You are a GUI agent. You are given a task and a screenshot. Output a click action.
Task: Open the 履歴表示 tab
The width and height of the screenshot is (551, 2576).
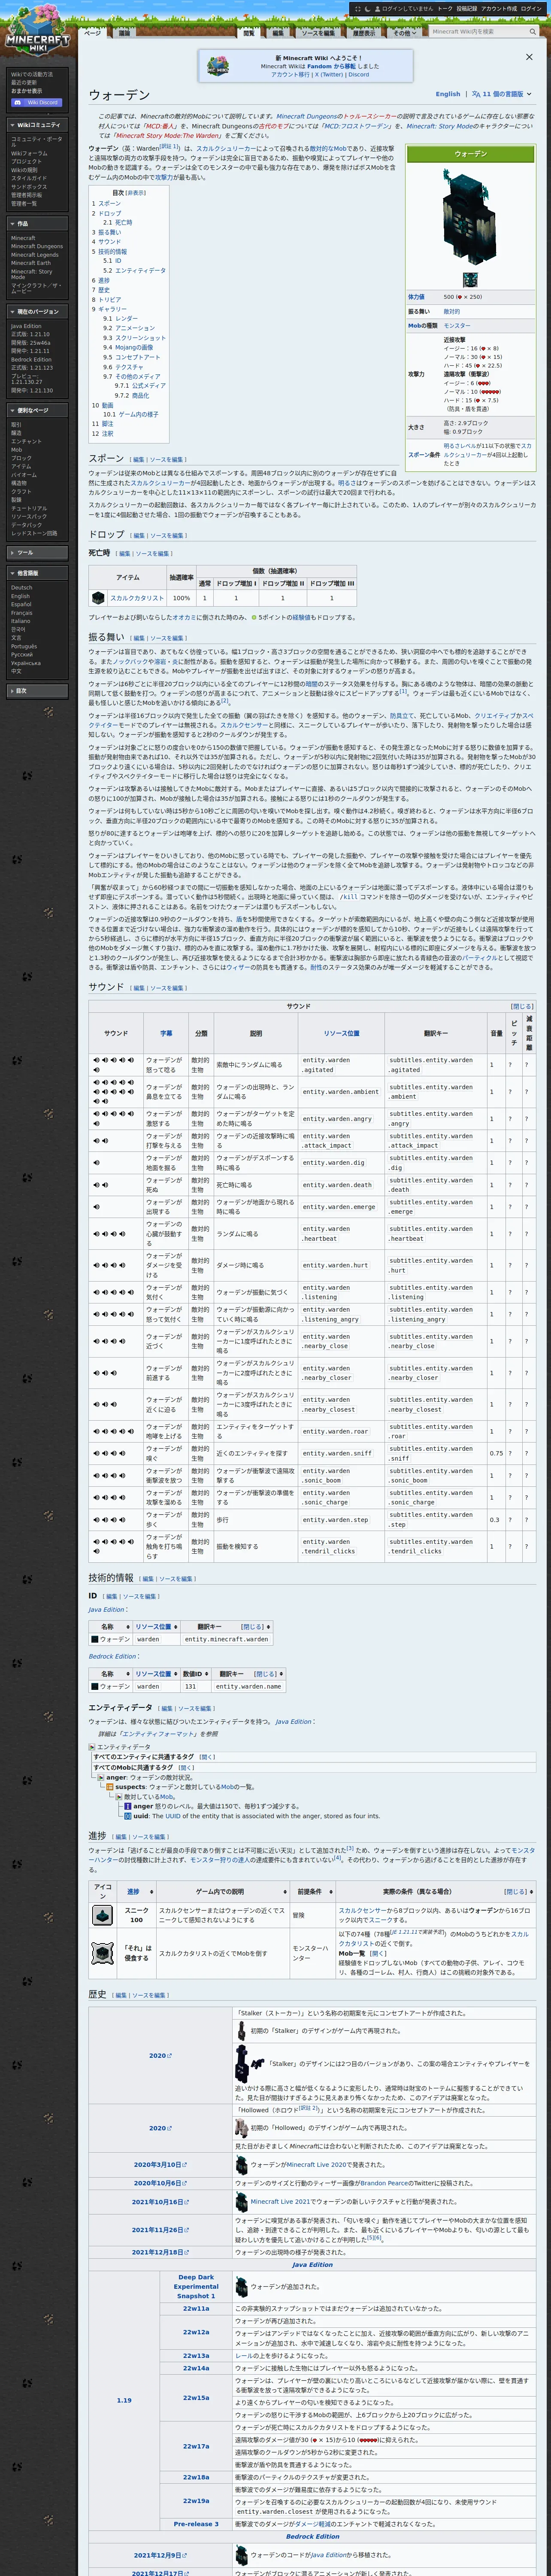coord(364,33)
